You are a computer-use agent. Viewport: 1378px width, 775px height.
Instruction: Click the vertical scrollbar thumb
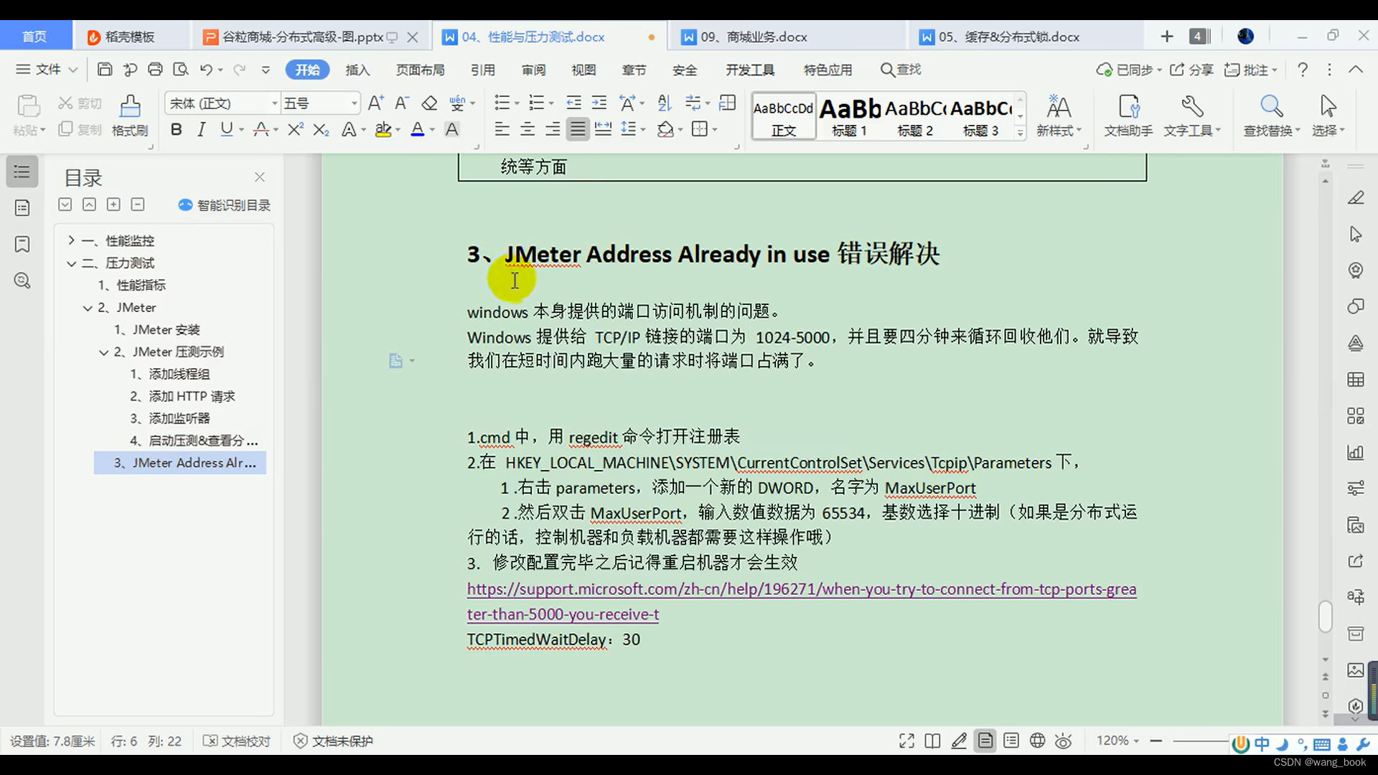pos(1325,616)
